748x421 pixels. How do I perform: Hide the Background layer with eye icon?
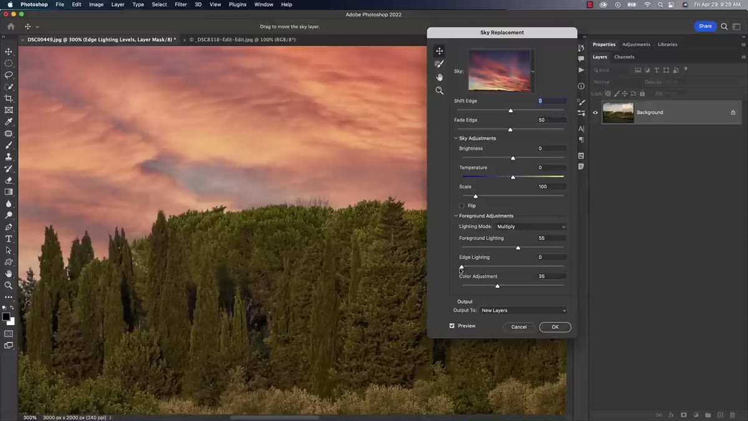pos(595,113)
